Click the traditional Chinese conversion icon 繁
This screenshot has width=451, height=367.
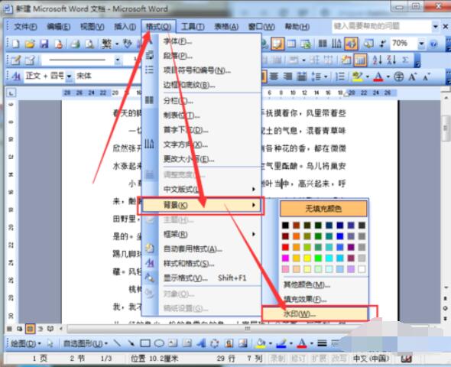pos(107,44)
